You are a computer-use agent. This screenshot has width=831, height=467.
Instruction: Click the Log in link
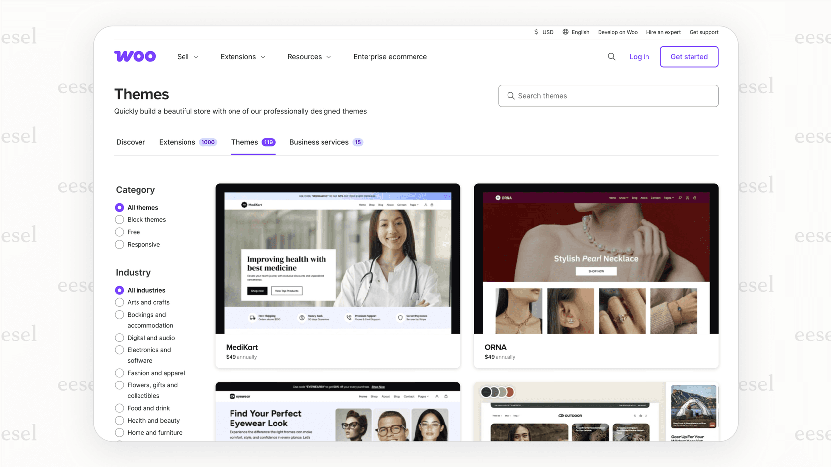[x=639, y=56]
